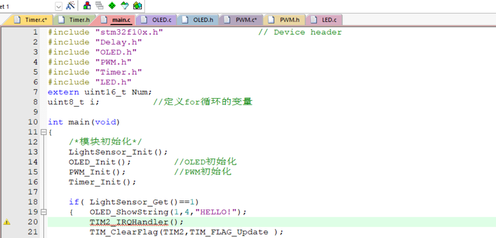Click the underlined TIM2_IRQHandler() call
This screenshot has height=238, width=496.
coord(136,222)
